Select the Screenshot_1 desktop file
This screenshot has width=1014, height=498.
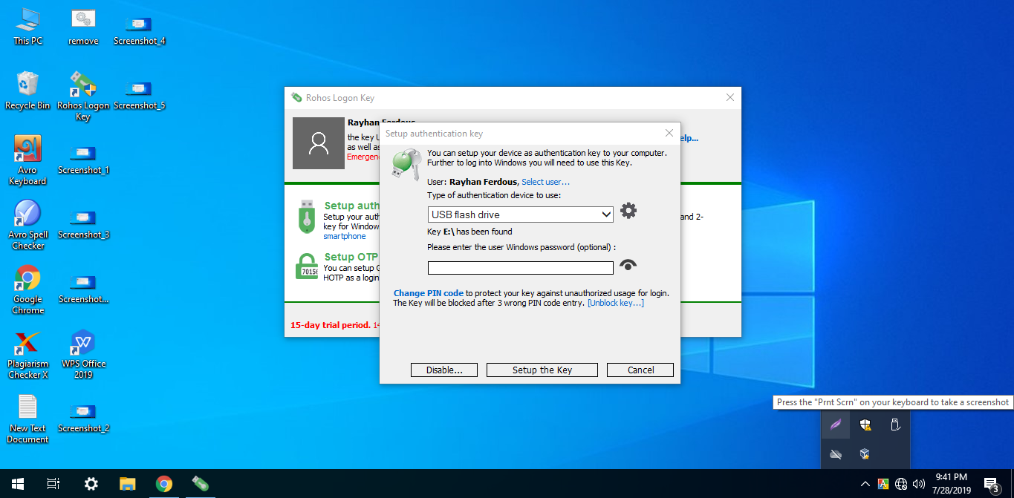(83, 159)
